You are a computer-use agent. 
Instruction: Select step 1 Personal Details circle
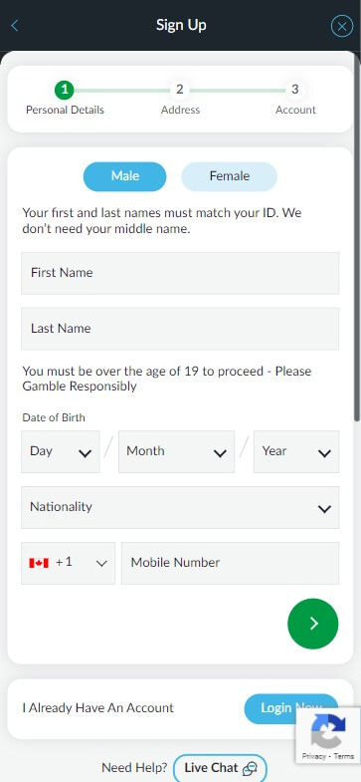65,90
